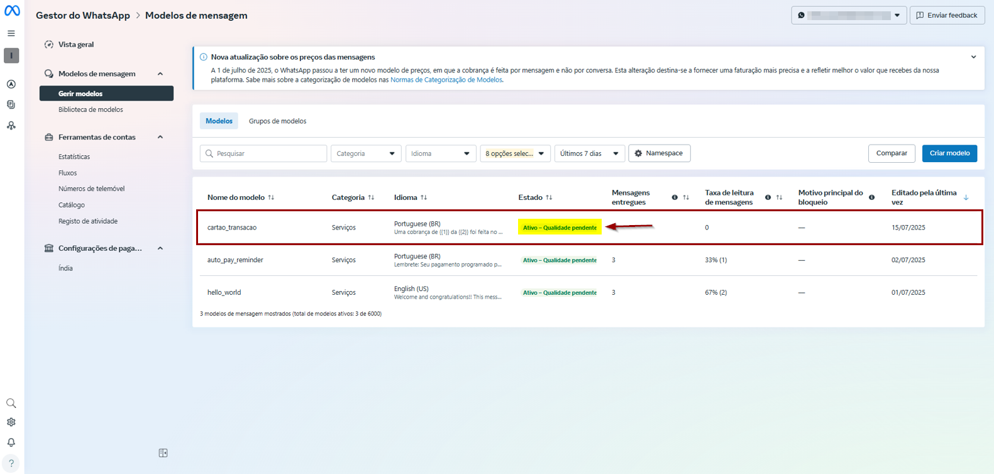Click the Pesquisar search field
Image resolution: width=994 pixels, height=474 pixels.
(x=264, y=153)
